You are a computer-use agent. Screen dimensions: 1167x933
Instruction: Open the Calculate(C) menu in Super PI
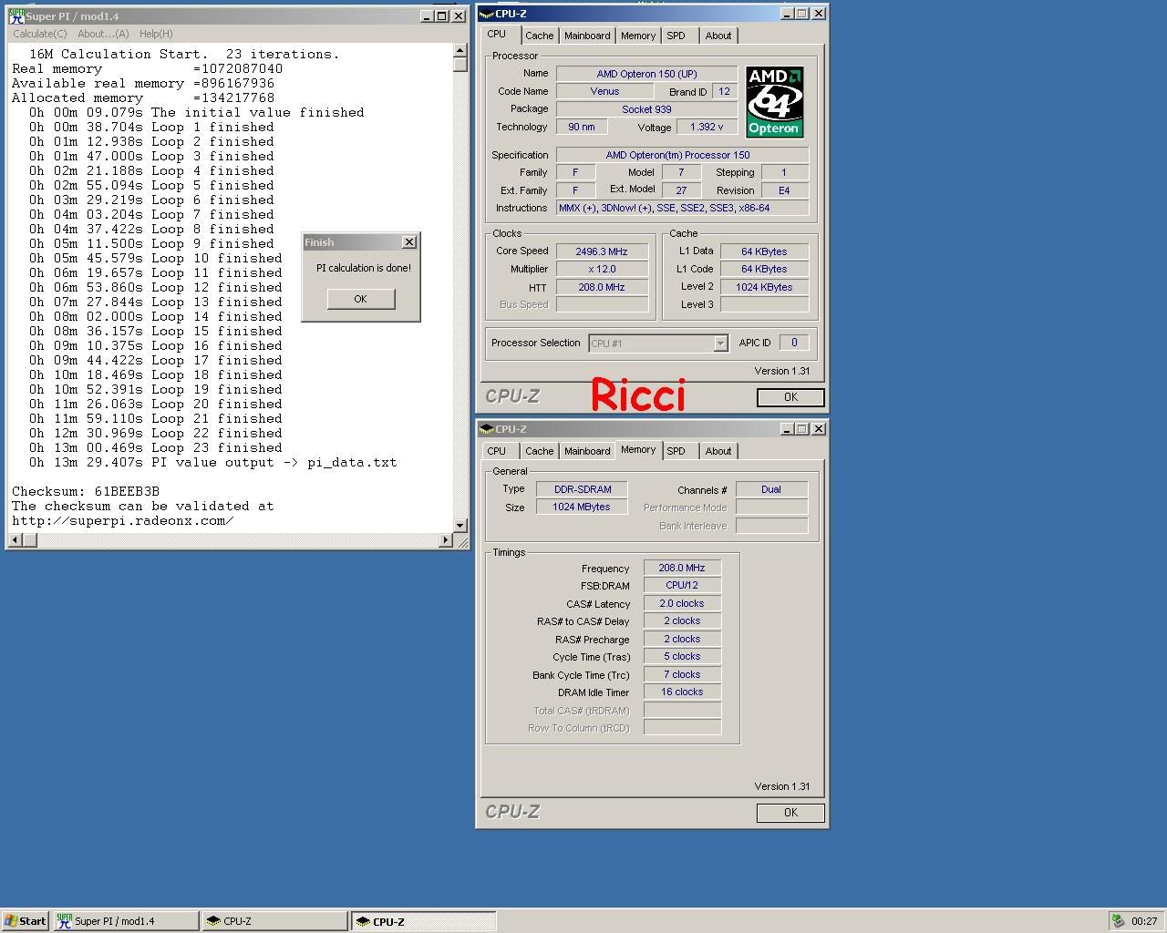point(40,34)
